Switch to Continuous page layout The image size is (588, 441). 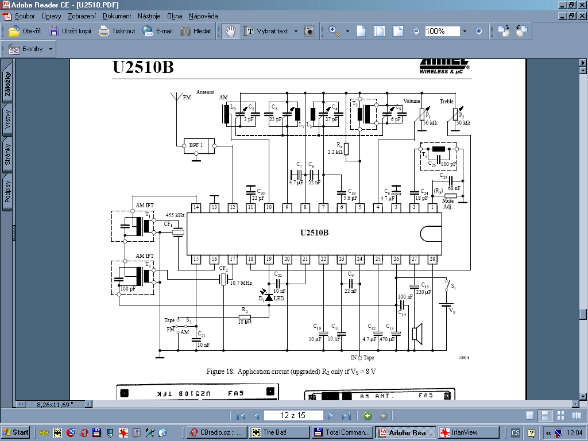[x=546, y=416]
